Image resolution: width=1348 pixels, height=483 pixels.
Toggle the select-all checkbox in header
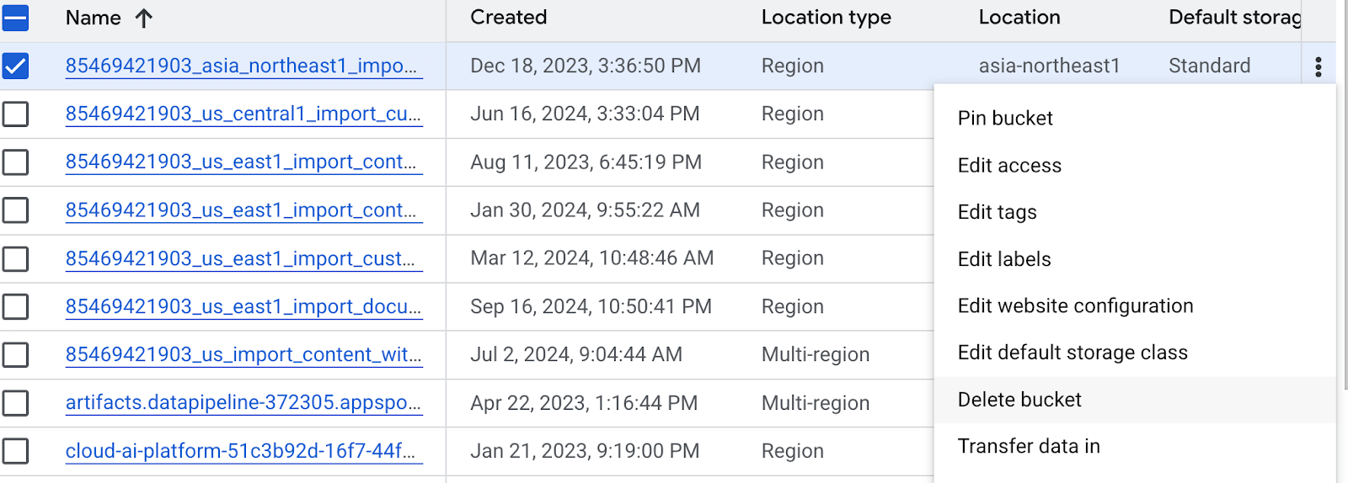(x=15, y=18)
